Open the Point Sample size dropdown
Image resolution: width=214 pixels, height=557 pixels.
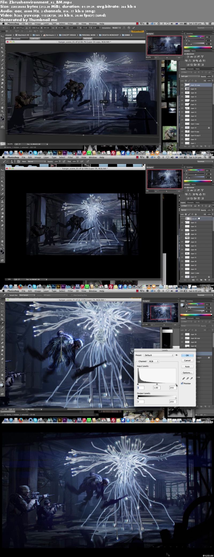[27, 295]
